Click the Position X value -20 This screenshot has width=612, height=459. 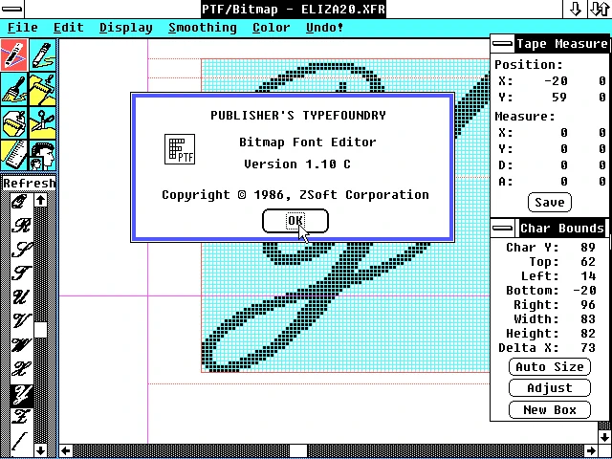(x=557, y=81)
